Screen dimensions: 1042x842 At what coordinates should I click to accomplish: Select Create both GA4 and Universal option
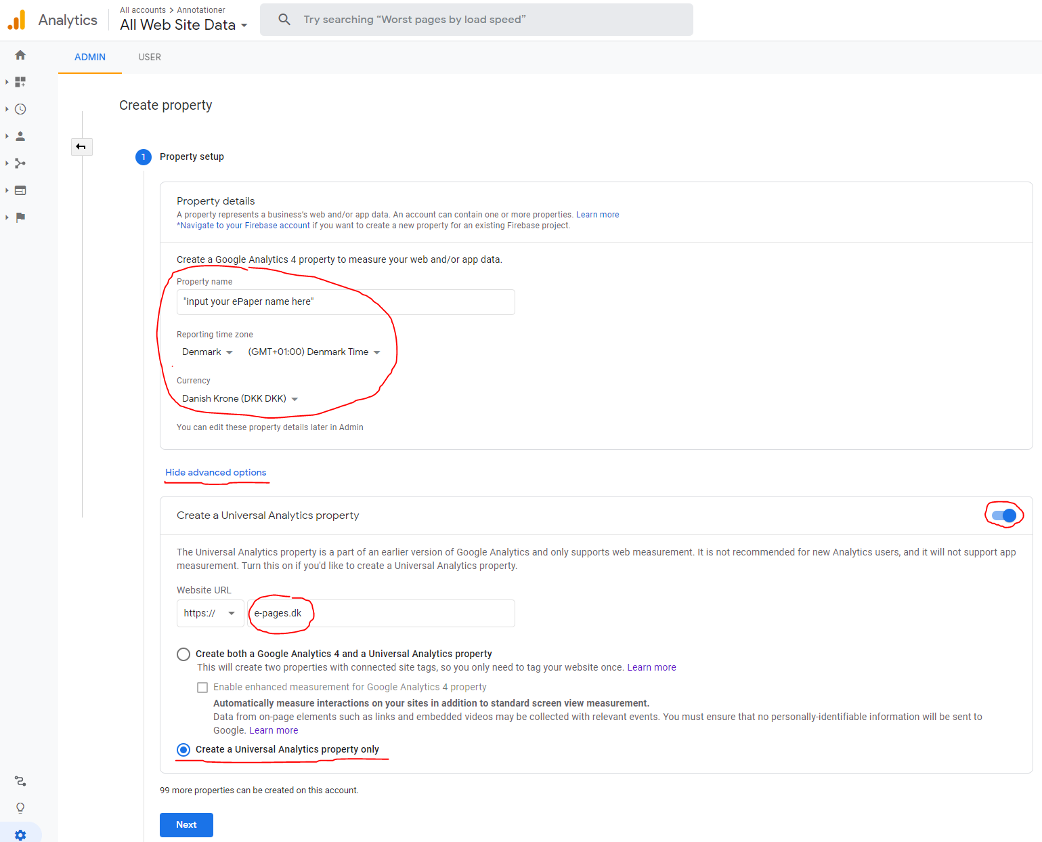183,654
